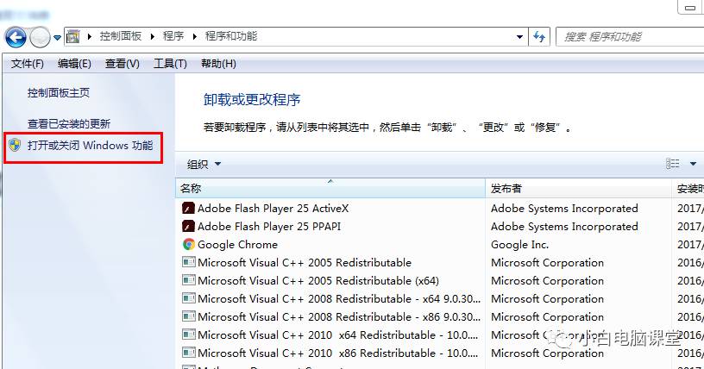Open the 组织 dropdown
The width and height of the screenshot is (704, 369).
[x=204, y=165]
